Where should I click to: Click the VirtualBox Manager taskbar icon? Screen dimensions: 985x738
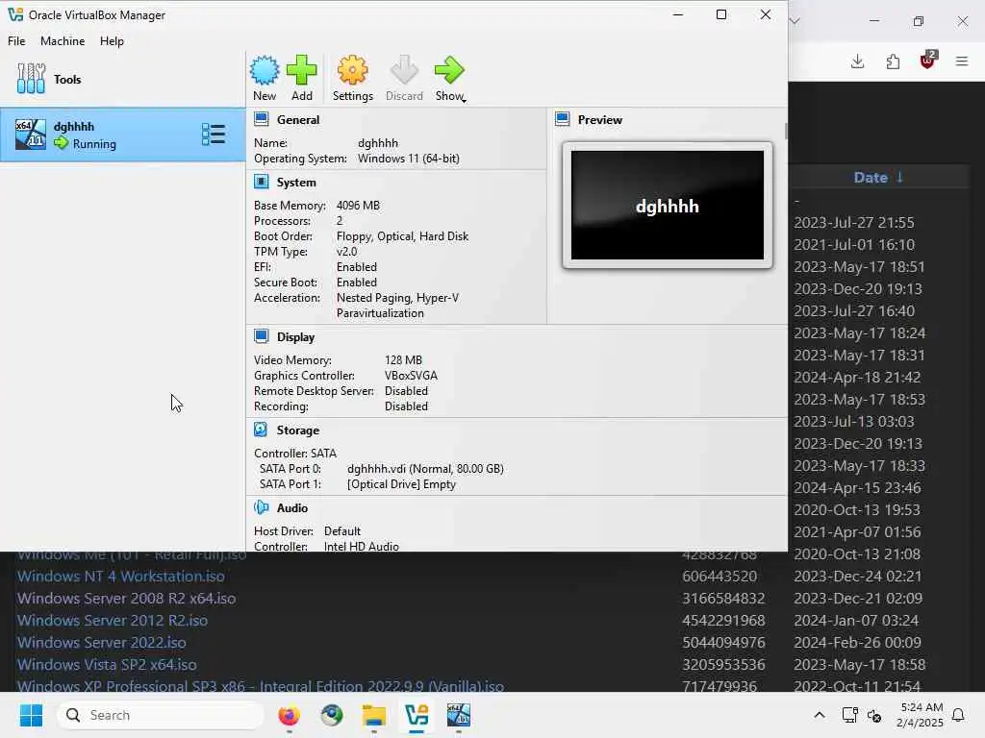click(417, 715)
